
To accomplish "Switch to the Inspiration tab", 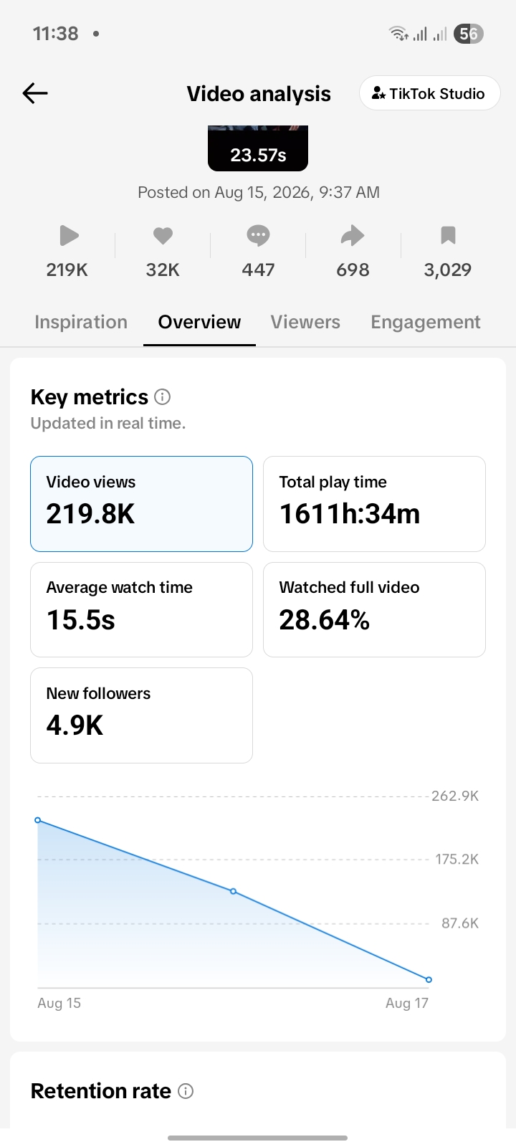I will tap(81, 323).
